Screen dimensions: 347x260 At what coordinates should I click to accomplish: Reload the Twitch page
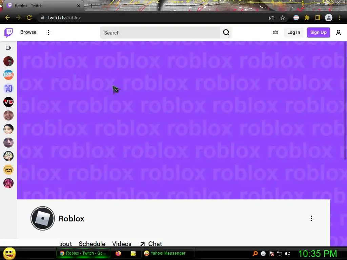29,18
